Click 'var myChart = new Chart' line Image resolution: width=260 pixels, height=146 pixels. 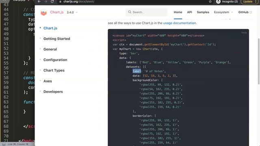coord(138,49)
